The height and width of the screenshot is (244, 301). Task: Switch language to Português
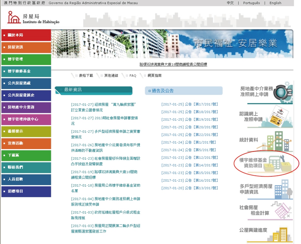251,3
